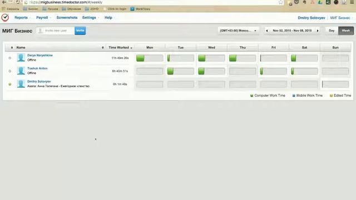Click the Edited Time yellow legend swatch
Image resolution: width=356 pixels, height=200 pixels.
331,96
